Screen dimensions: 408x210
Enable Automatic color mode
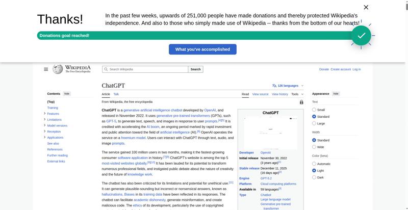click(x=314, y=164)
